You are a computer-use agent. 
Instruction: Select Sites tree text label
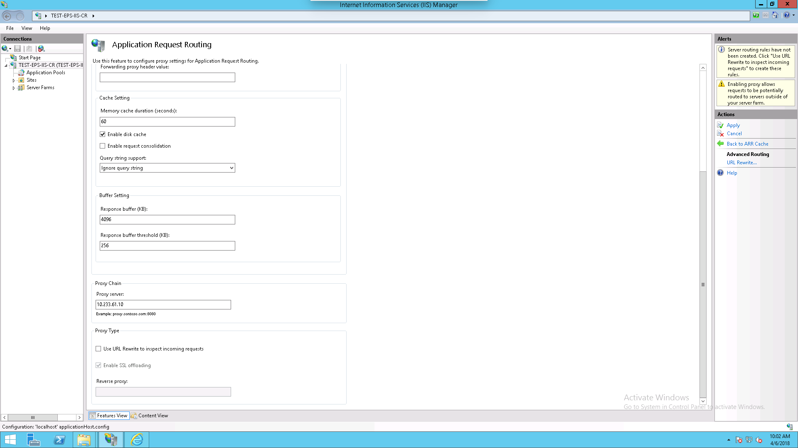[x=32, y=80]
